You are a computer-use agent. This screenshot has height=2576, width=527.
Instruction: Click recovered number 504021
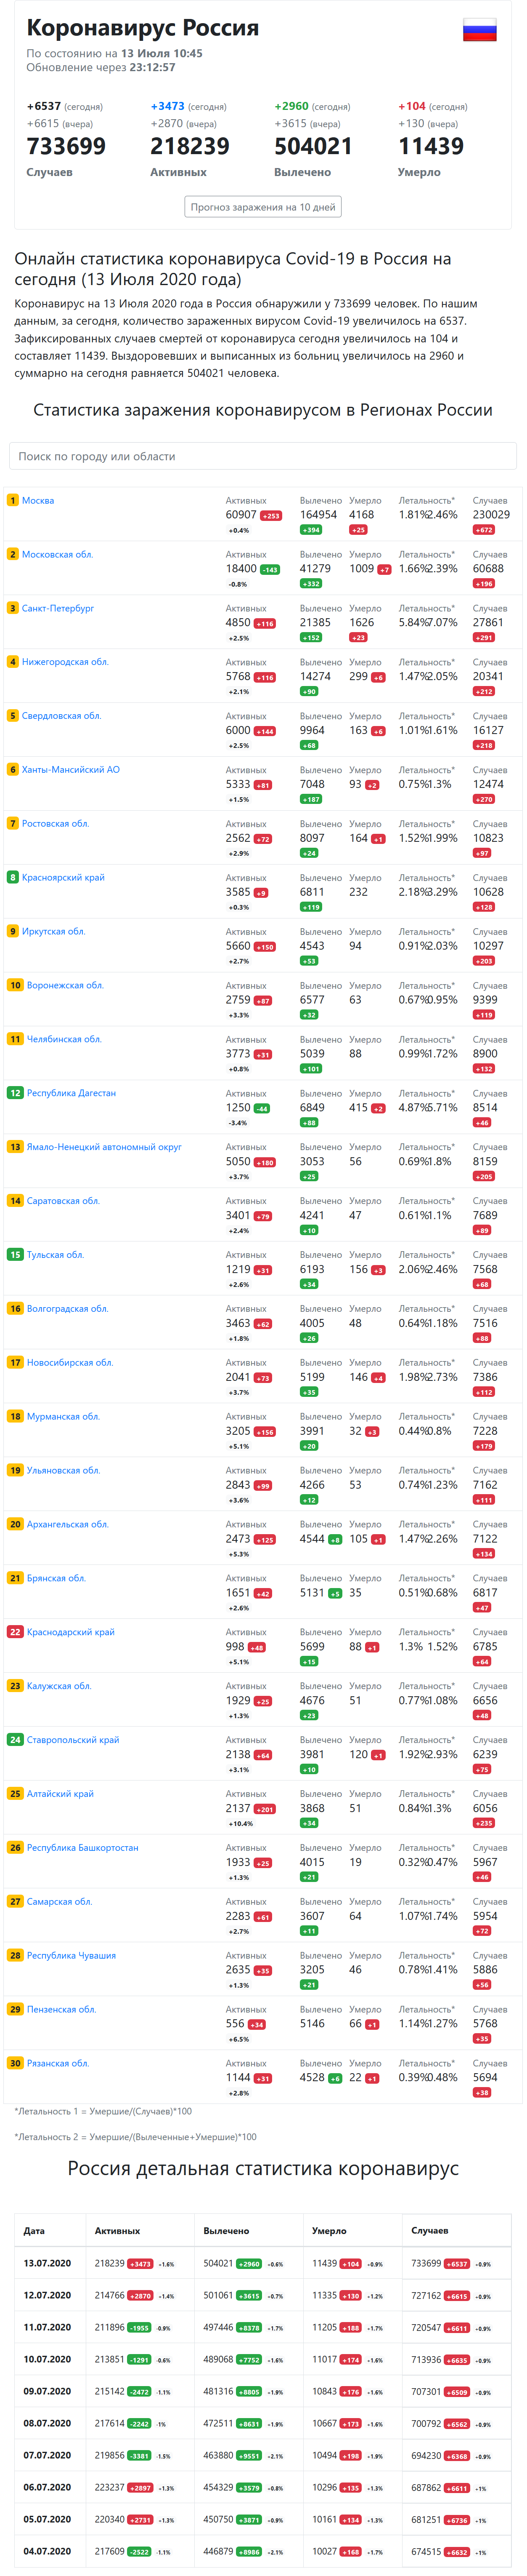(x=313, y=146)
